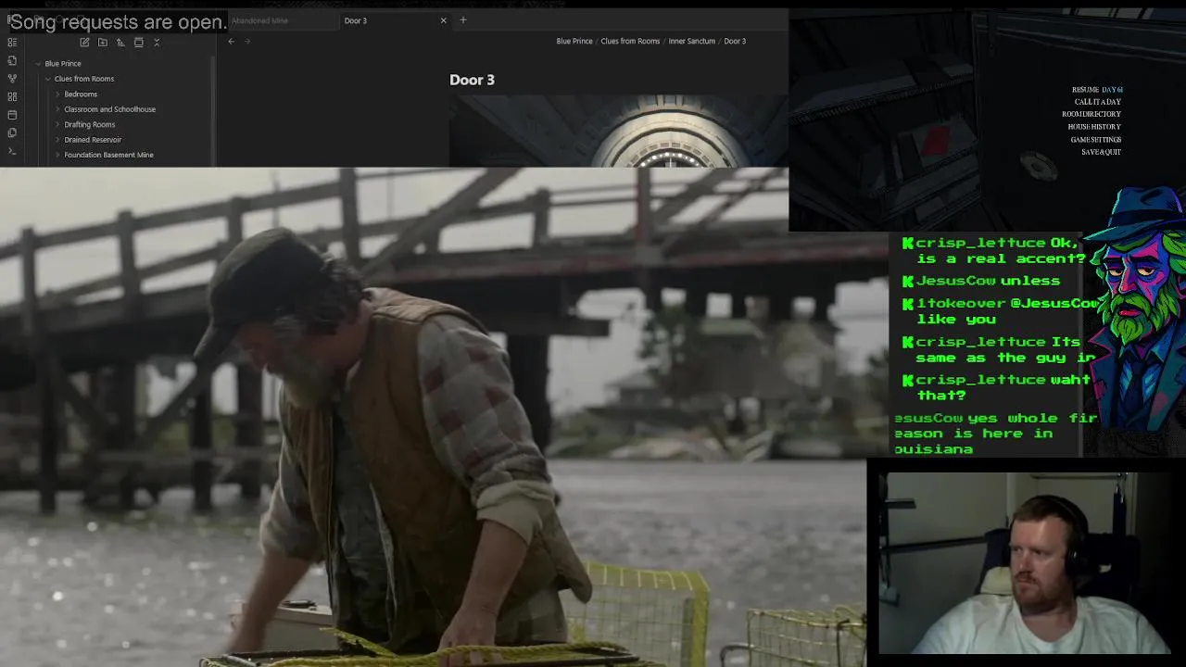Collapse all folders with the collapse icon
The width and height of the screenshot is (1186, 667).
click(x=157, y=42)
